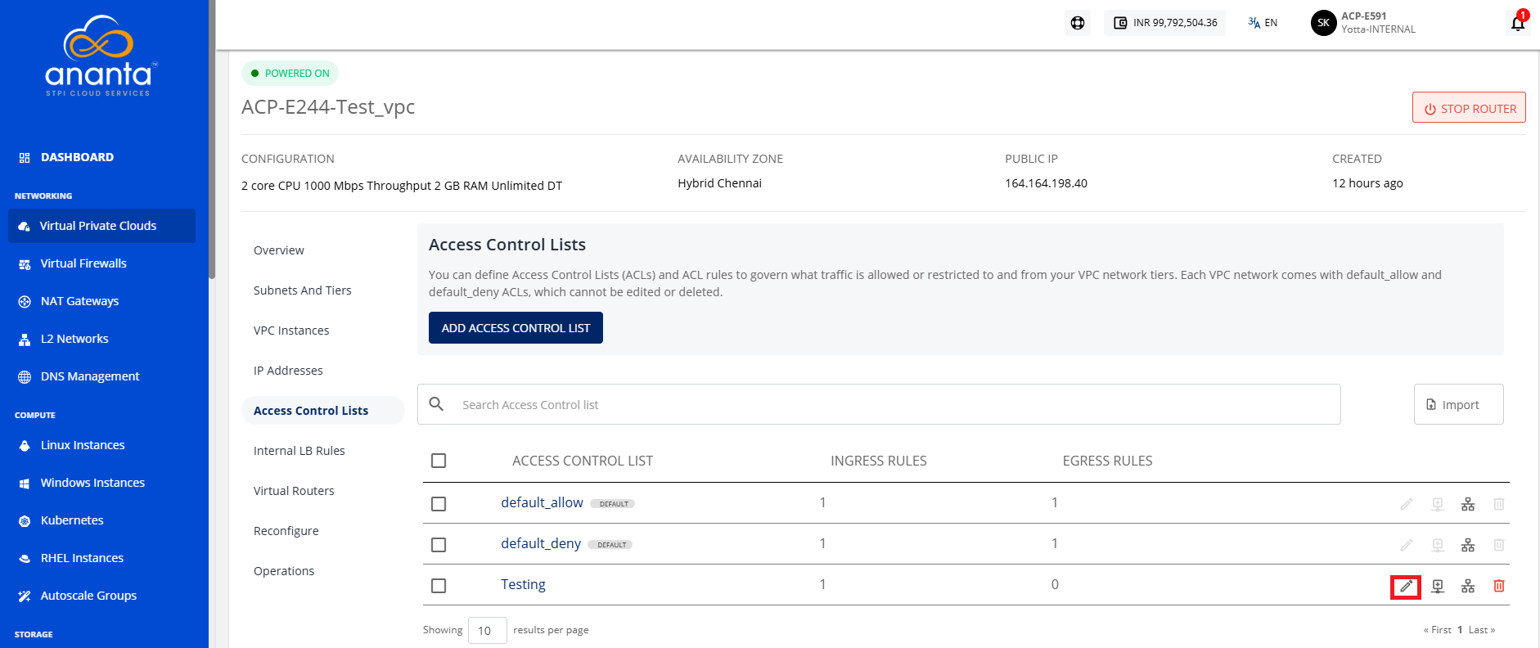
Task: Click the add-rule monitor icon for Testing
Action: tap(1438, 586)
